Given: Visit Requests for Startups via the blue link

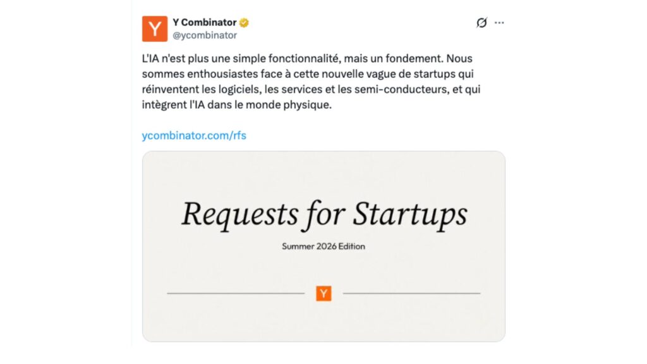Looking at the screenshot, I should (194, 135).
